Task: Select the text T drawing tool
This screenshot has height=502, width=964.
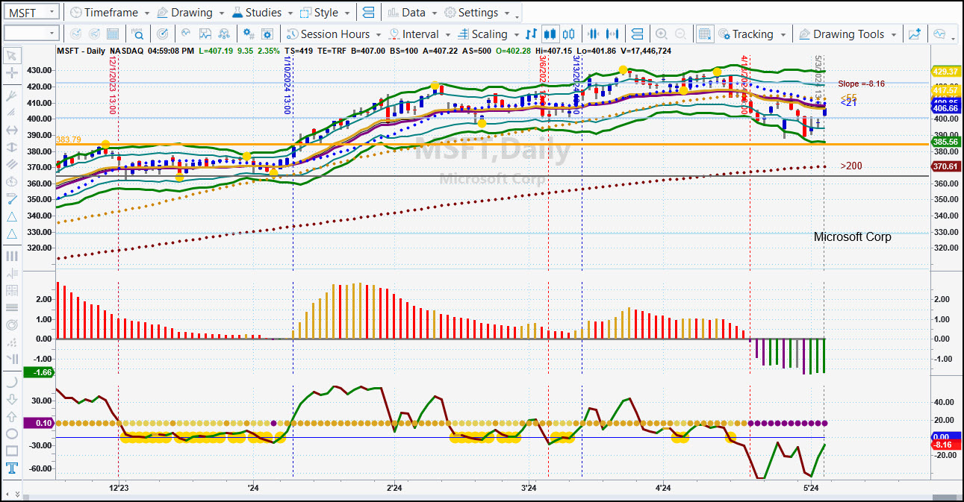Action: pyautogui.click(x=12, y=468)
